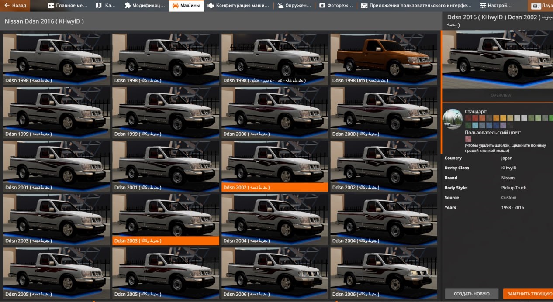Click the engine icon for Конфигурация машины
Image resolution: width=553 pixels, height=302 pixels.
click(211, 6)
